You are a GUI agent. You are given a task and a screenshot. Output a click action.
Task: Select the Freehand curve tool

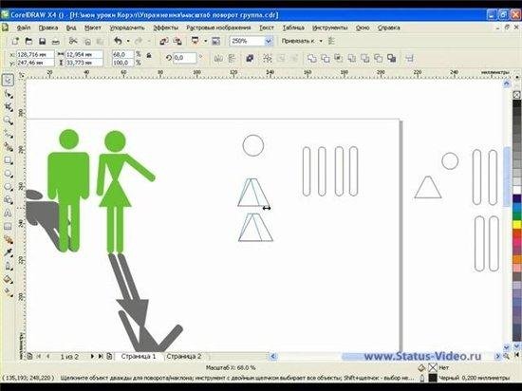tap(8, 134)
